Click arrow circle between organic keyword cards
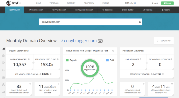 pyautogui.click(x=33, y=63)
